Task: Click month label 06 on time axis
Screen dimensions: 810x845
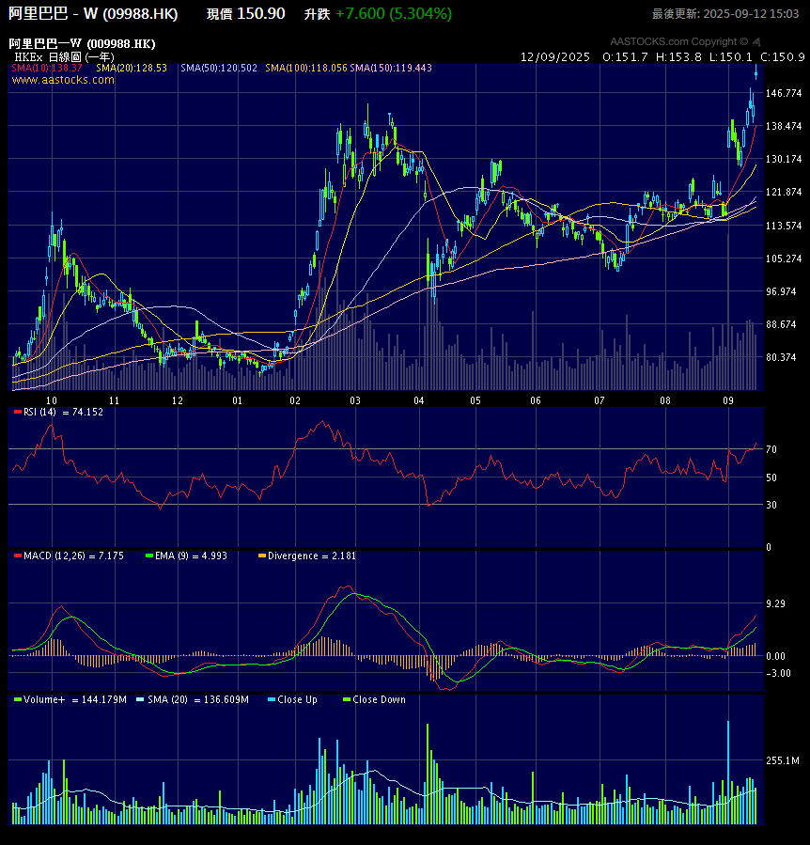Action: pyautogui.click(x=536, y=400)
